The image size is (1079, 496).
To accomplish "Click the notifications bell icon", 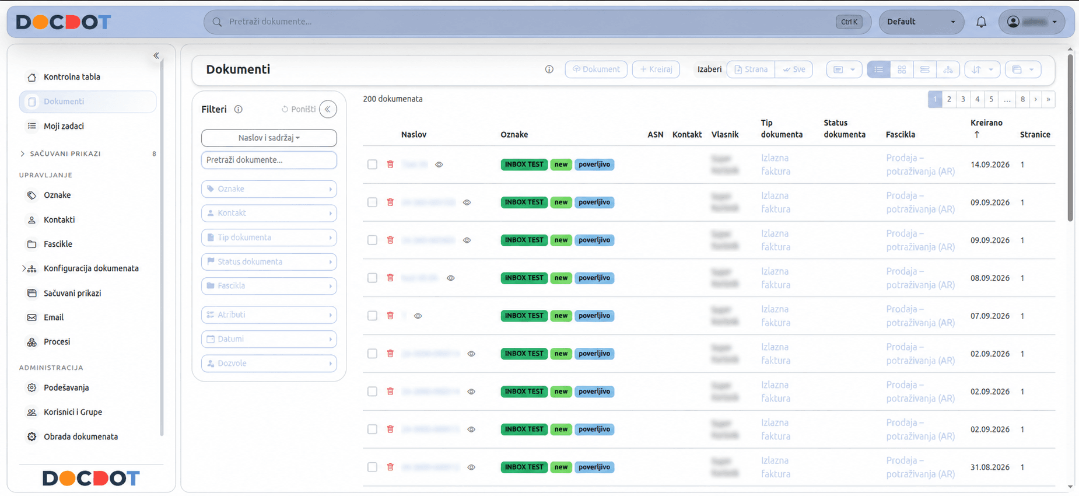I will point(982,22).
